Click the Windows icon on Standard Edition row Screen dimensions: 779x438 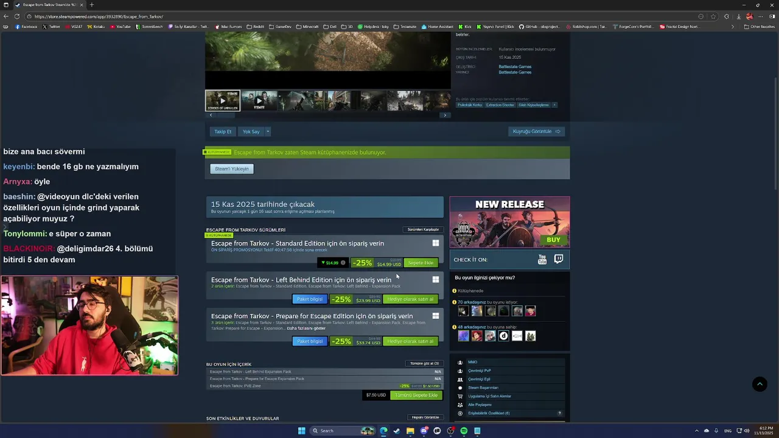tap(436, 243)
